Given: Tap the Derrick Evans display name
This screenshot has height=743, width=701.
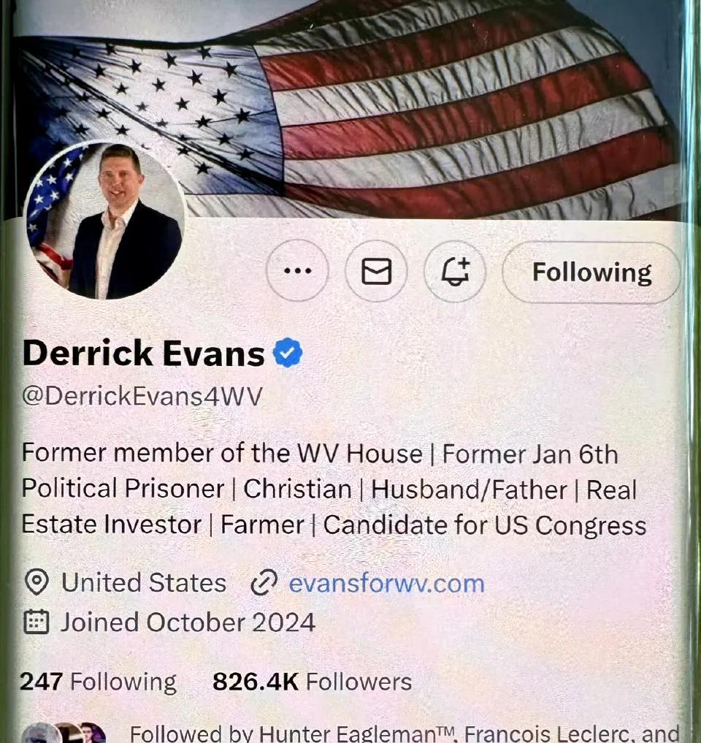Looking at the screenshot, I should pyautogui.click(x=144, y=354).
